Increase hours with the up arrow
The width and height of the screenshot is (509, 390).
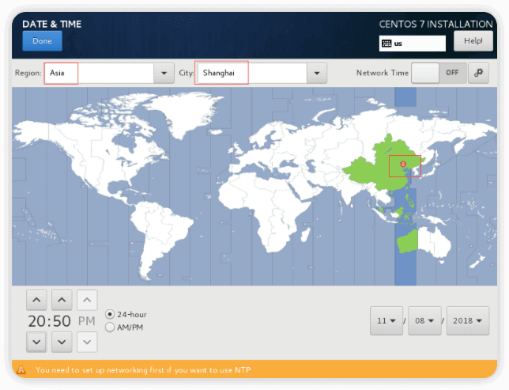[36, 300]
